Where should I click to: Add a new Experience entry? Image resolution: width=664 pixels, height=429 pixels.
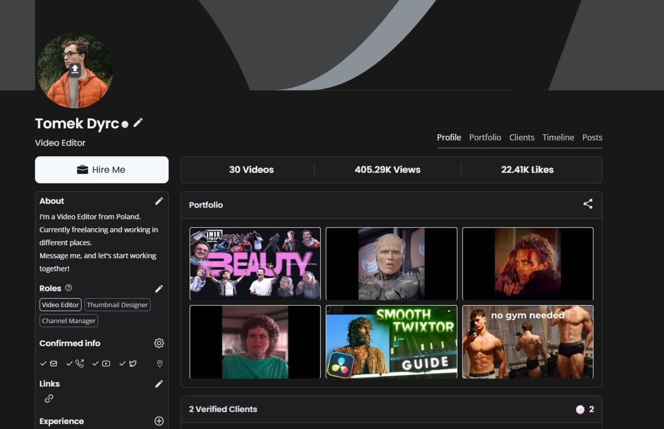159,421
